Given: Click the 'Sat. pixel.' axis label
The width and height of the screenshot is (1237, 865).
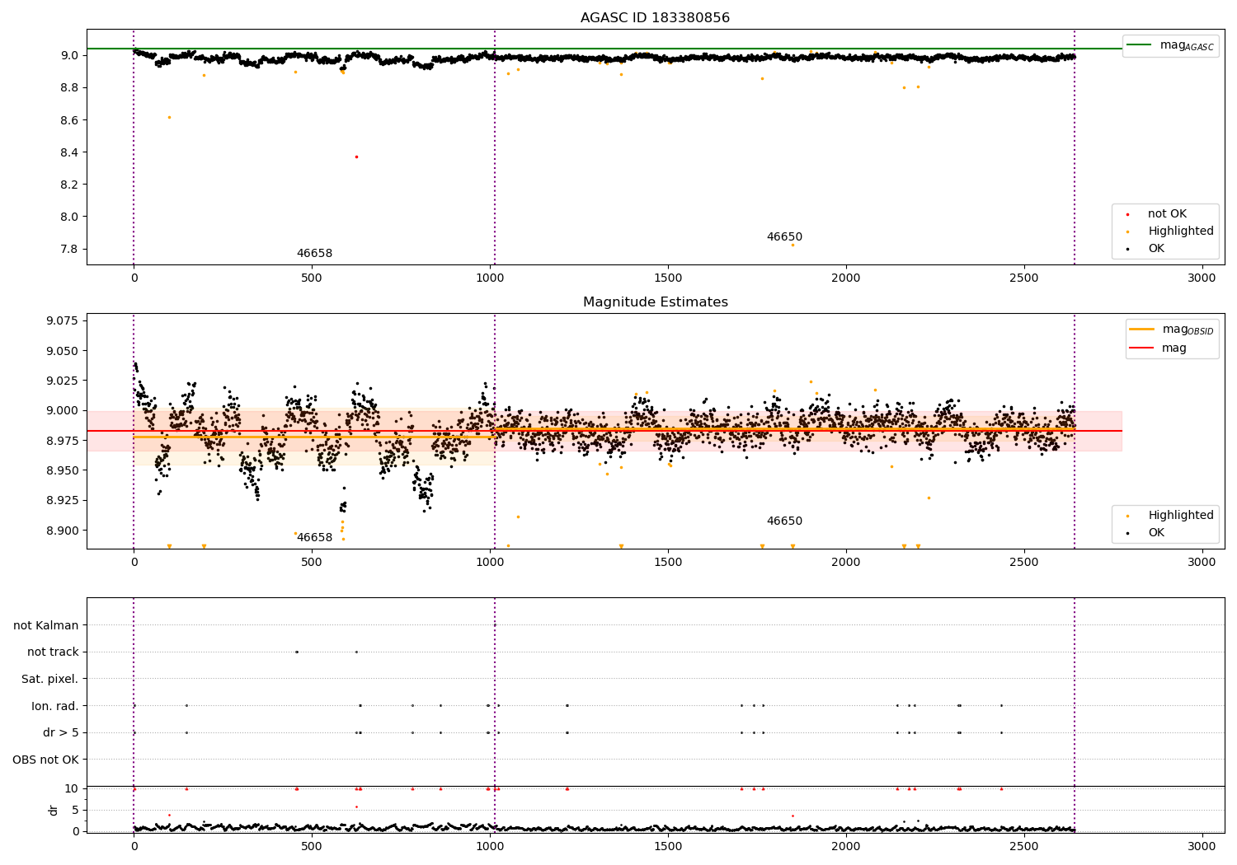Looking at the screenshot, I should [49, 680].
